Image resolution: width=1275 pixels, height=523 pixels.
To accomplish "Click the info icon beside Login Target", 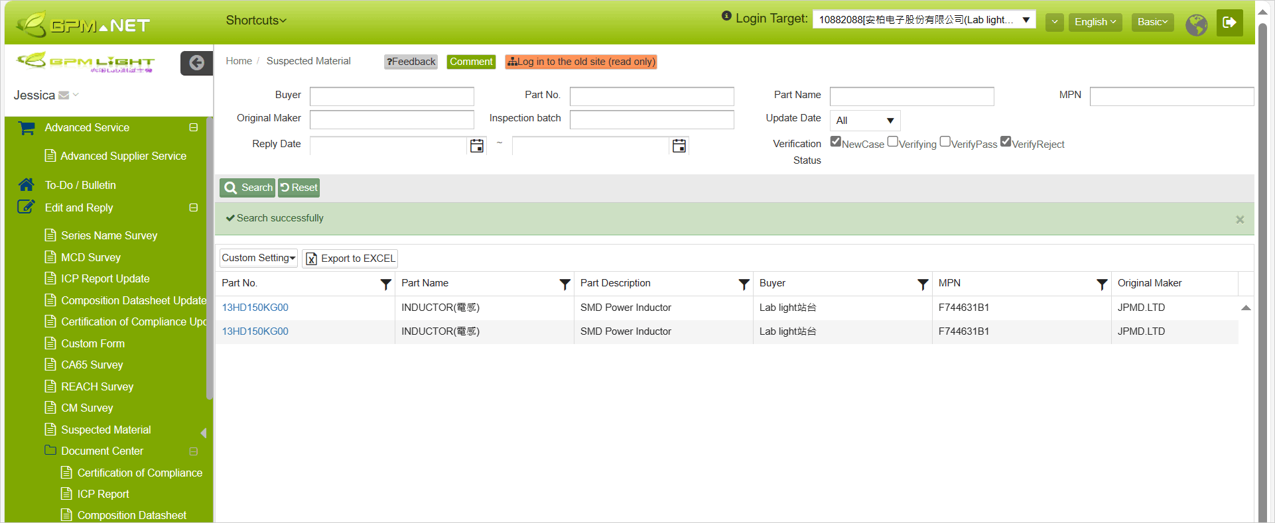I will click(726, 16).
